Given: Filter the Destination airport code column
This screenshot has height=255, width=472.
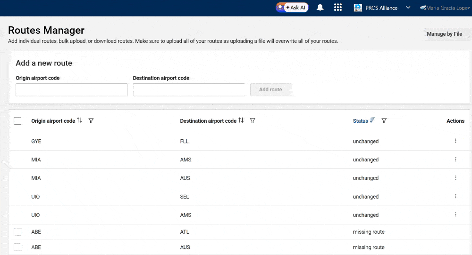Looking at the screenshot, I should pyautogui.click(x=253, y=121).
